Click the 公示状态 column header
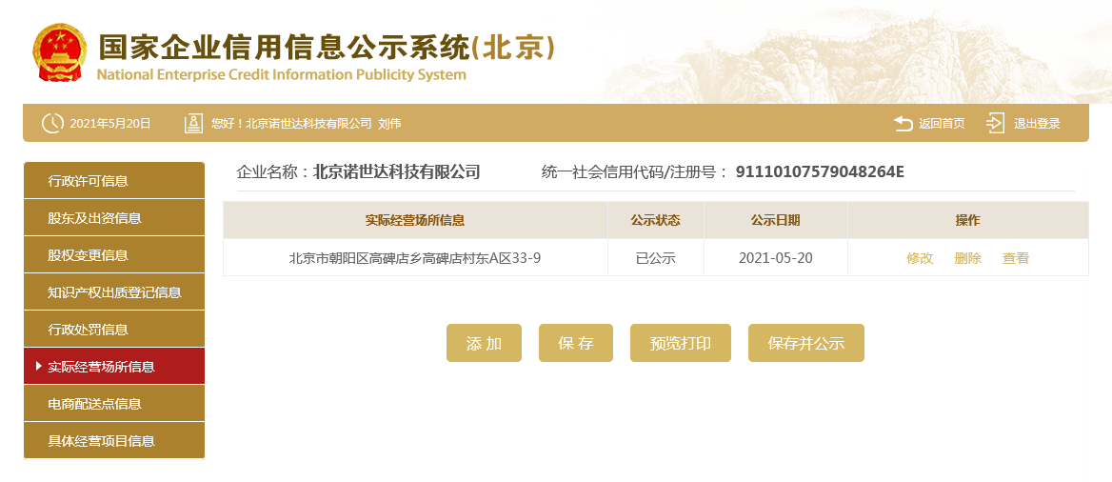Viewport: 1112px width, 482px height. point(655,220)
